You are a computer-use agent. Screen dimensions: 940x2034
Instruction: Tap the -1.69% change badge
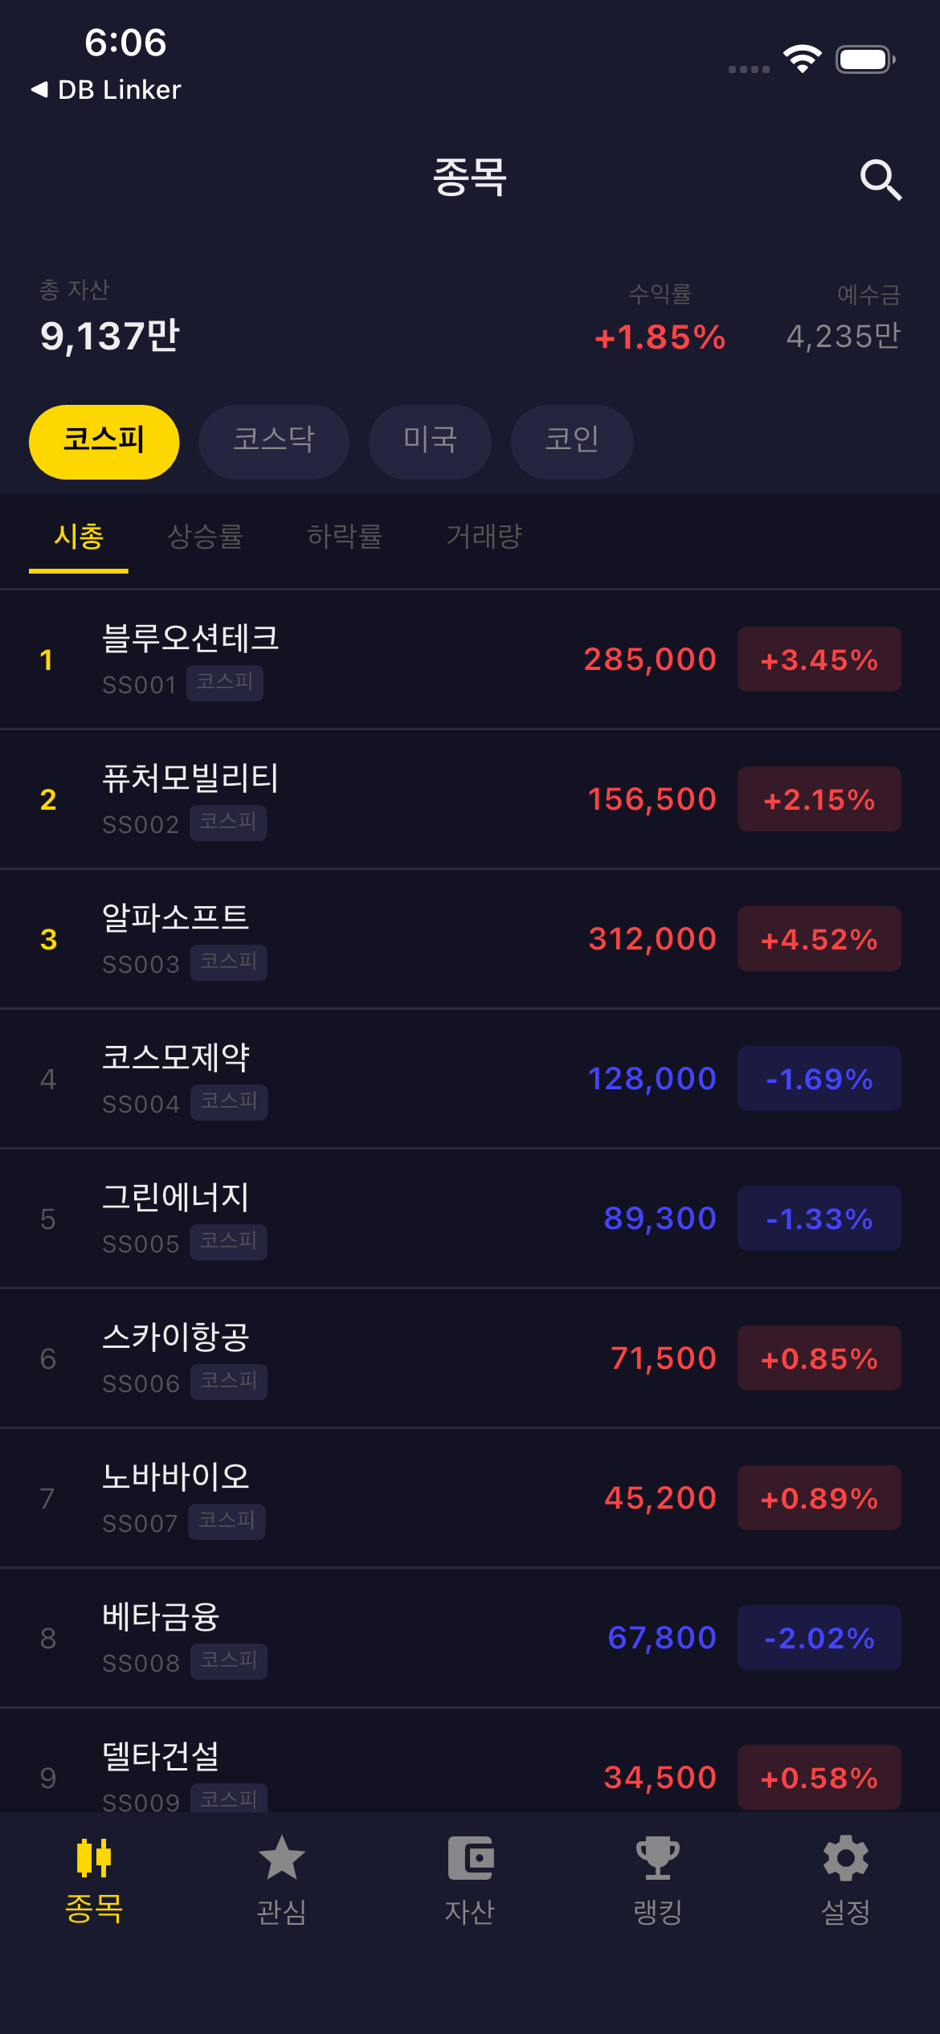[819, 1079]
